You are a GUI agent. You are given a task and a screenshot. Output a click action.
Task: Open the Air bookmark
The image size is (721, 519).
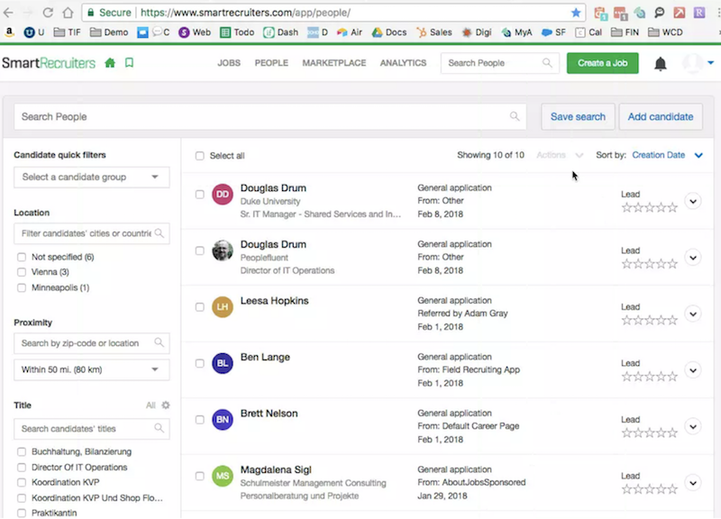coord(350,32)
